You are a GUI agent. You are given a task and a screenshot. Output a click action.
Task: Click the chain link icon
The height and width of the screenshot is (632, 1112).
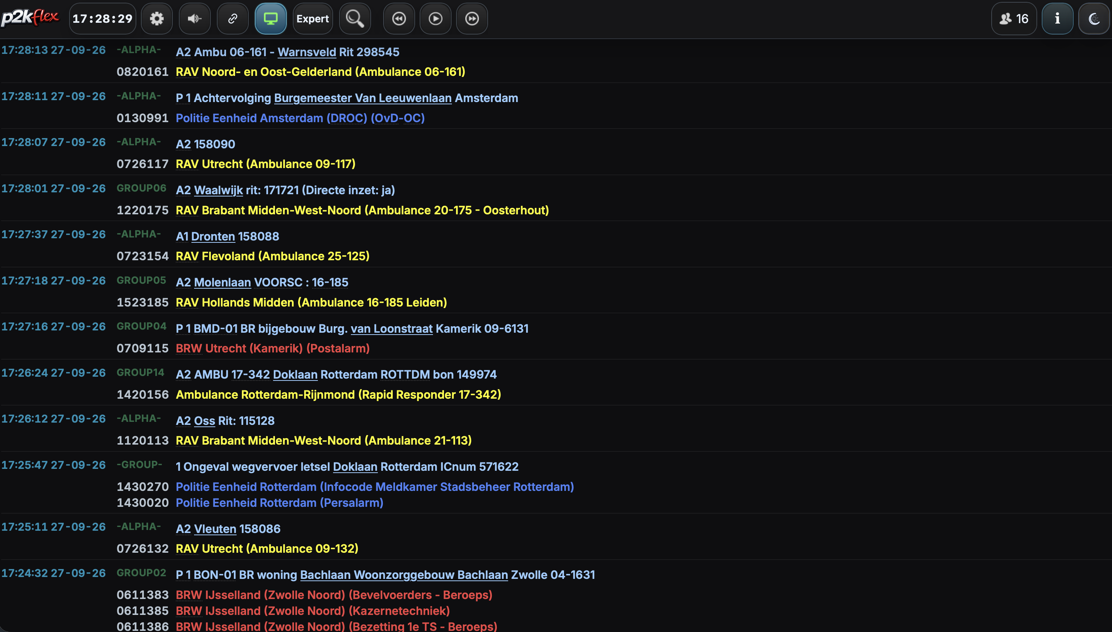[232, 19]
